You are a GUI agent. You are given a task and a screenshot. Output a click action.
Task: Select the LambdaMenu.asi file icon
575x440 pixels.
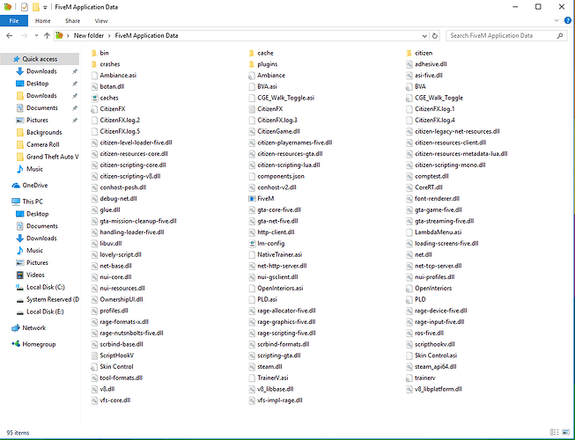coord(409,232)
